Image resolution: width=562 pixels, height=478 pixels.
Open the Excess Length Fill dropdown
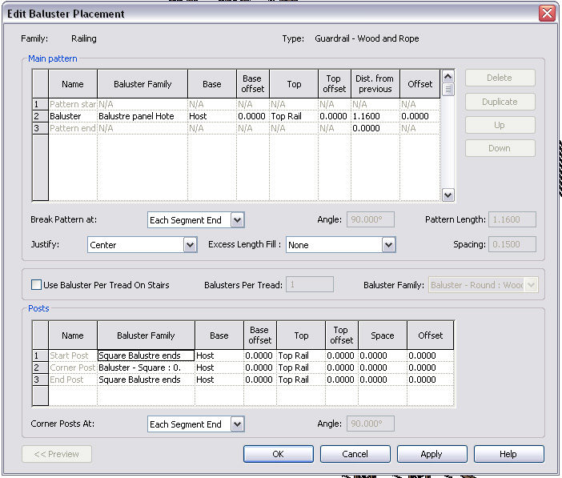coord(388,245)
